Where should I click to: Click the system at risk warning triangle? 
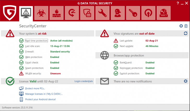(10, 33)
